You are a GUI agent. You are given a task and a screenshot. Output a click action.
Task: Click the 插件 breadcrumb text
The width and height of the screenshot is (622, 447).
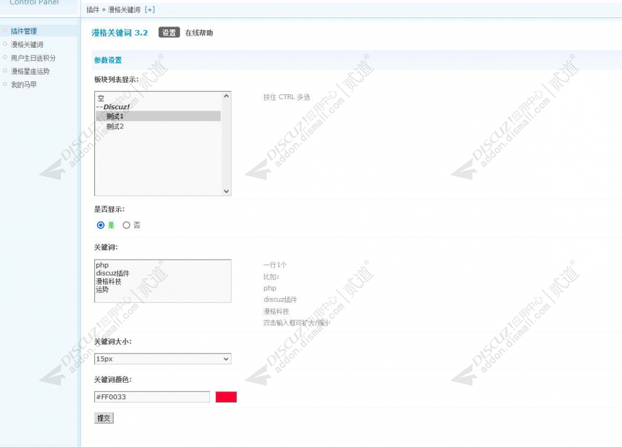[93, 10]
